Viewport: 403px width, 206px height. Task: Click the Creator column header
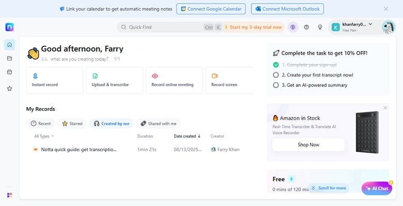click(x=217, y=136)
